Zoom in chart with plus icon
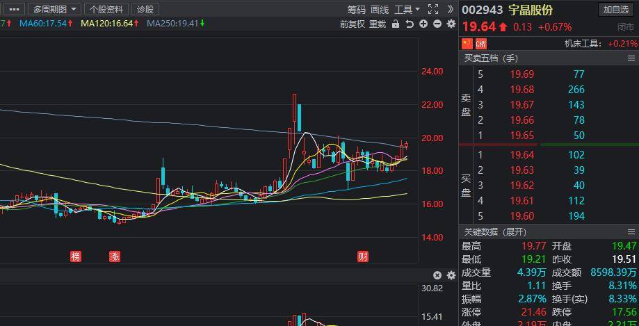 pyautogui.click(x=423, y=24)
